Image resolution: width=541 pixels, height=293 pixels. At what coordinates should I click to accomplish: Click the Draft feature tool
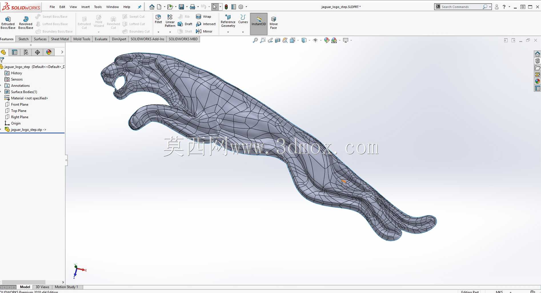(x=185, y=24)
